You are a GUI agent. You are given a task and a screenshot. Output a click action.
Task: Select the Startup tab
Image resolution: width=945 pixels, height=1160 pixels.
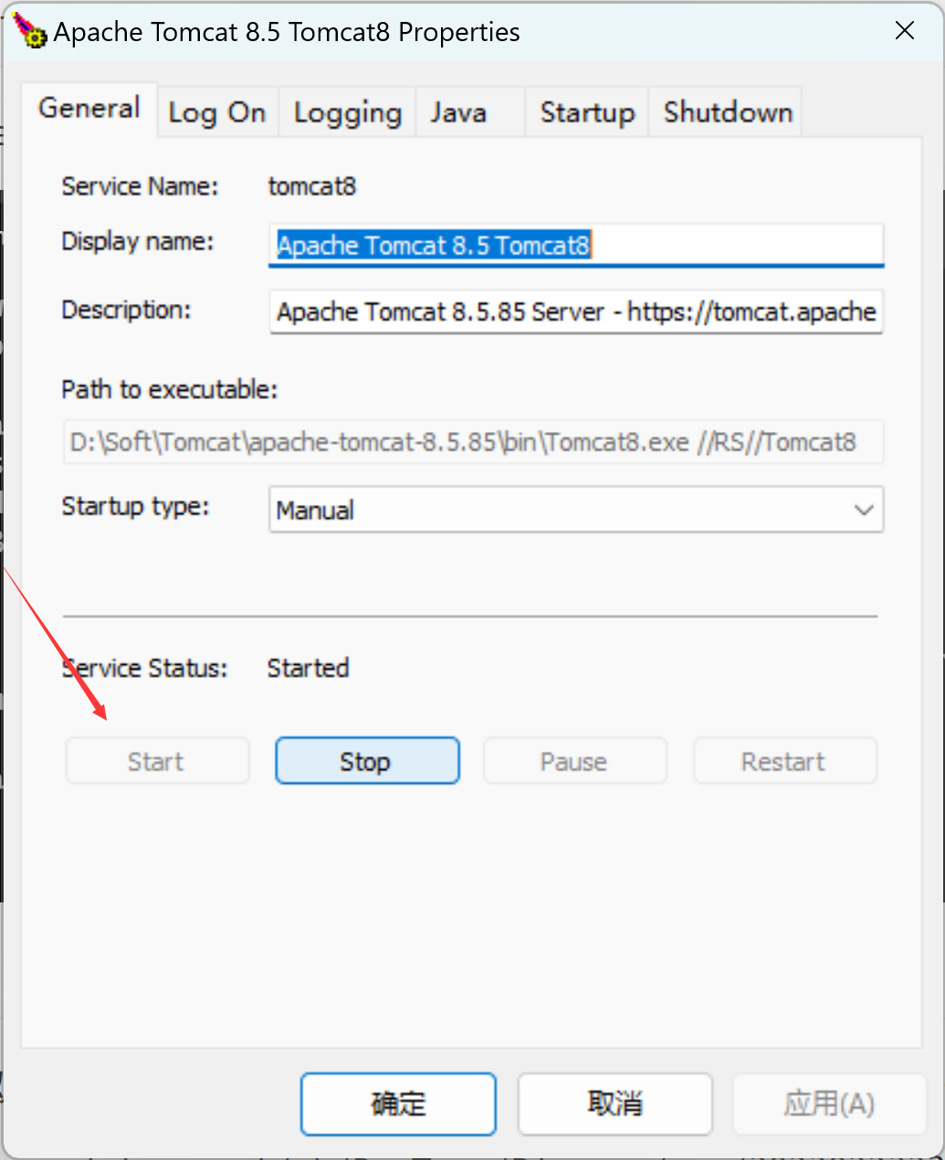[x=587, y=112]
